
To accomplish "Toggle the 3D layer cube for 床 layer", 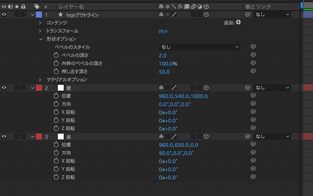I will tap(206, 136).
